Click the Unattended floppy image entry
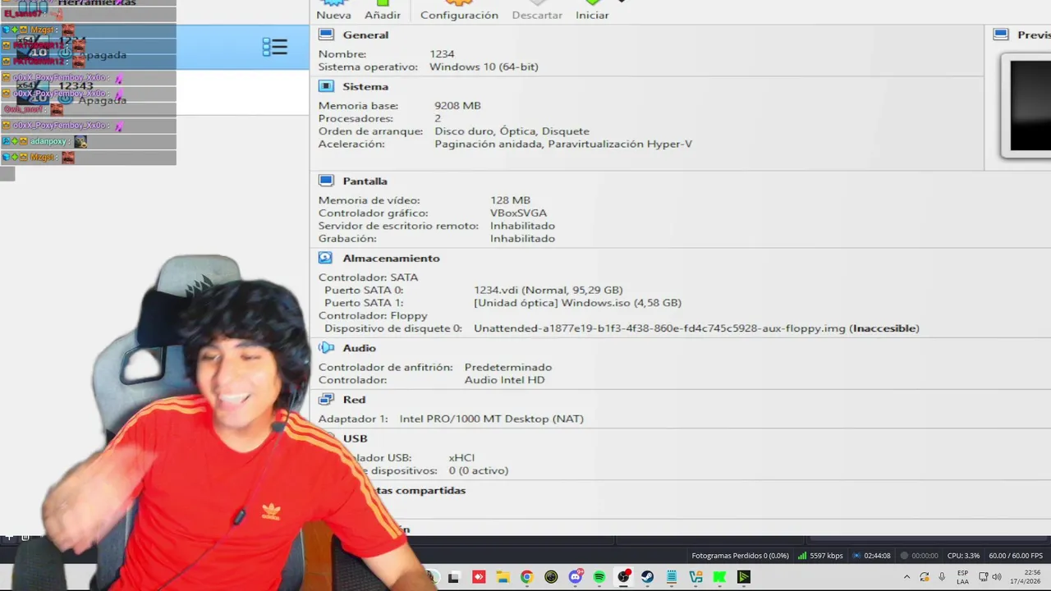This screenshot has width=1051, height=591. tap(696, 328)
